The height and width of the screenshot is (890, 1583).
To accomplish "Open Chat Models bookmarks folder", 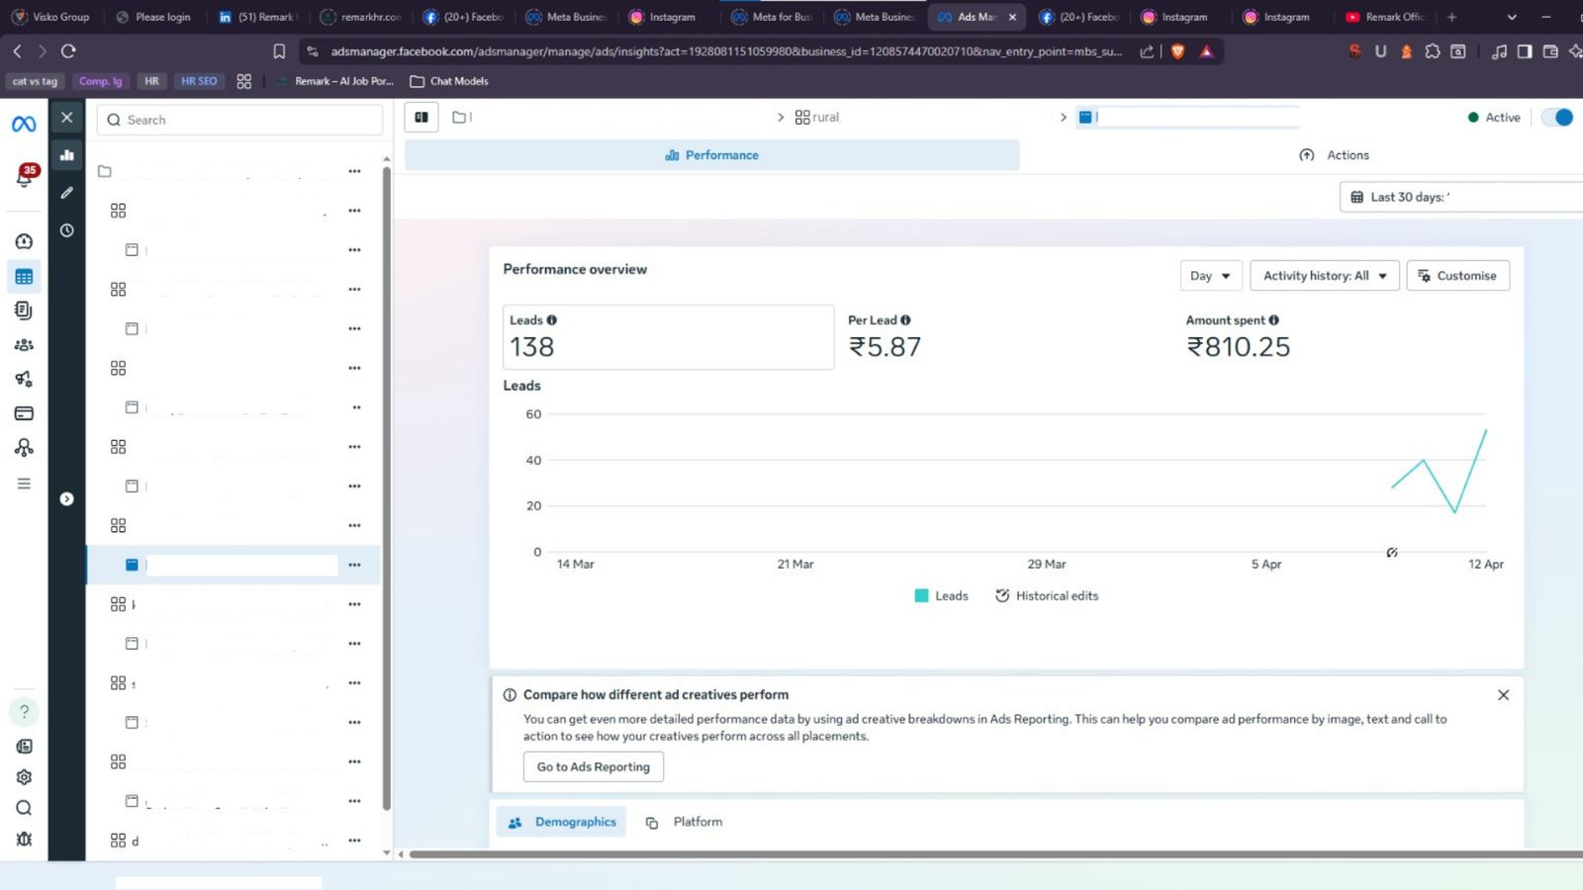I will click(x=449, y=81).
